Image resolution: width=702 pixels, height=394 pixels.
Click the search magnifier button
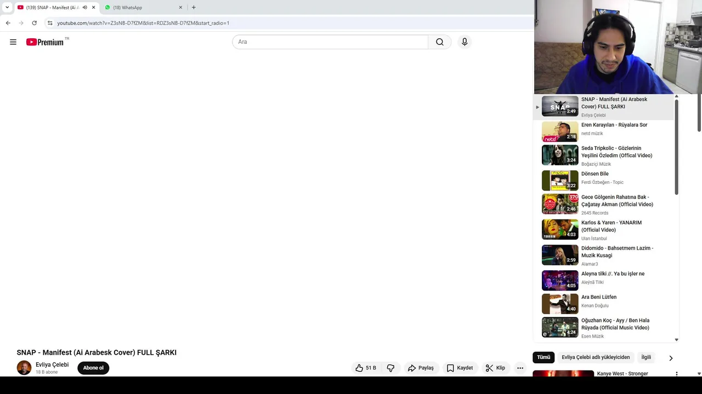(440, 42)
